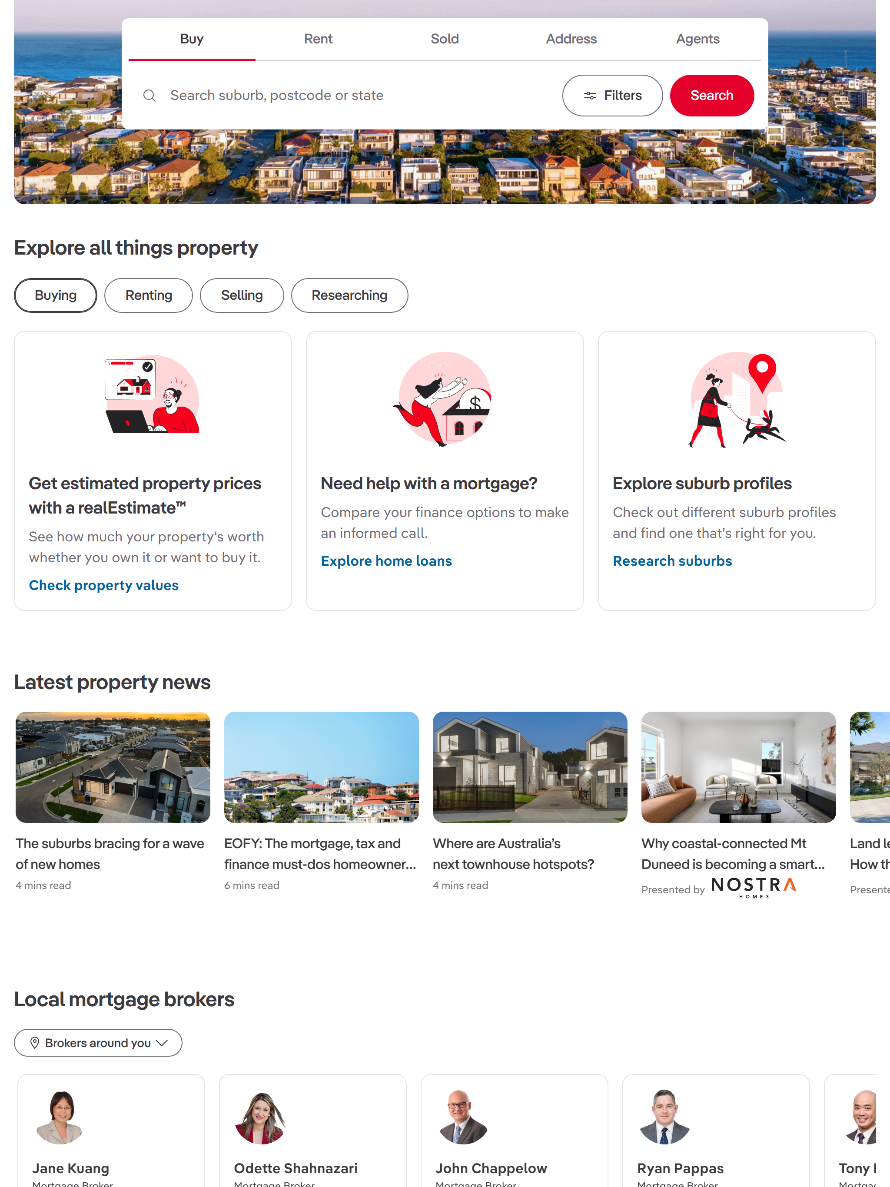Click the magnifier icon in the search bar
The image size is (890, 1187).
pyautogui.click(x=149, y=96)
